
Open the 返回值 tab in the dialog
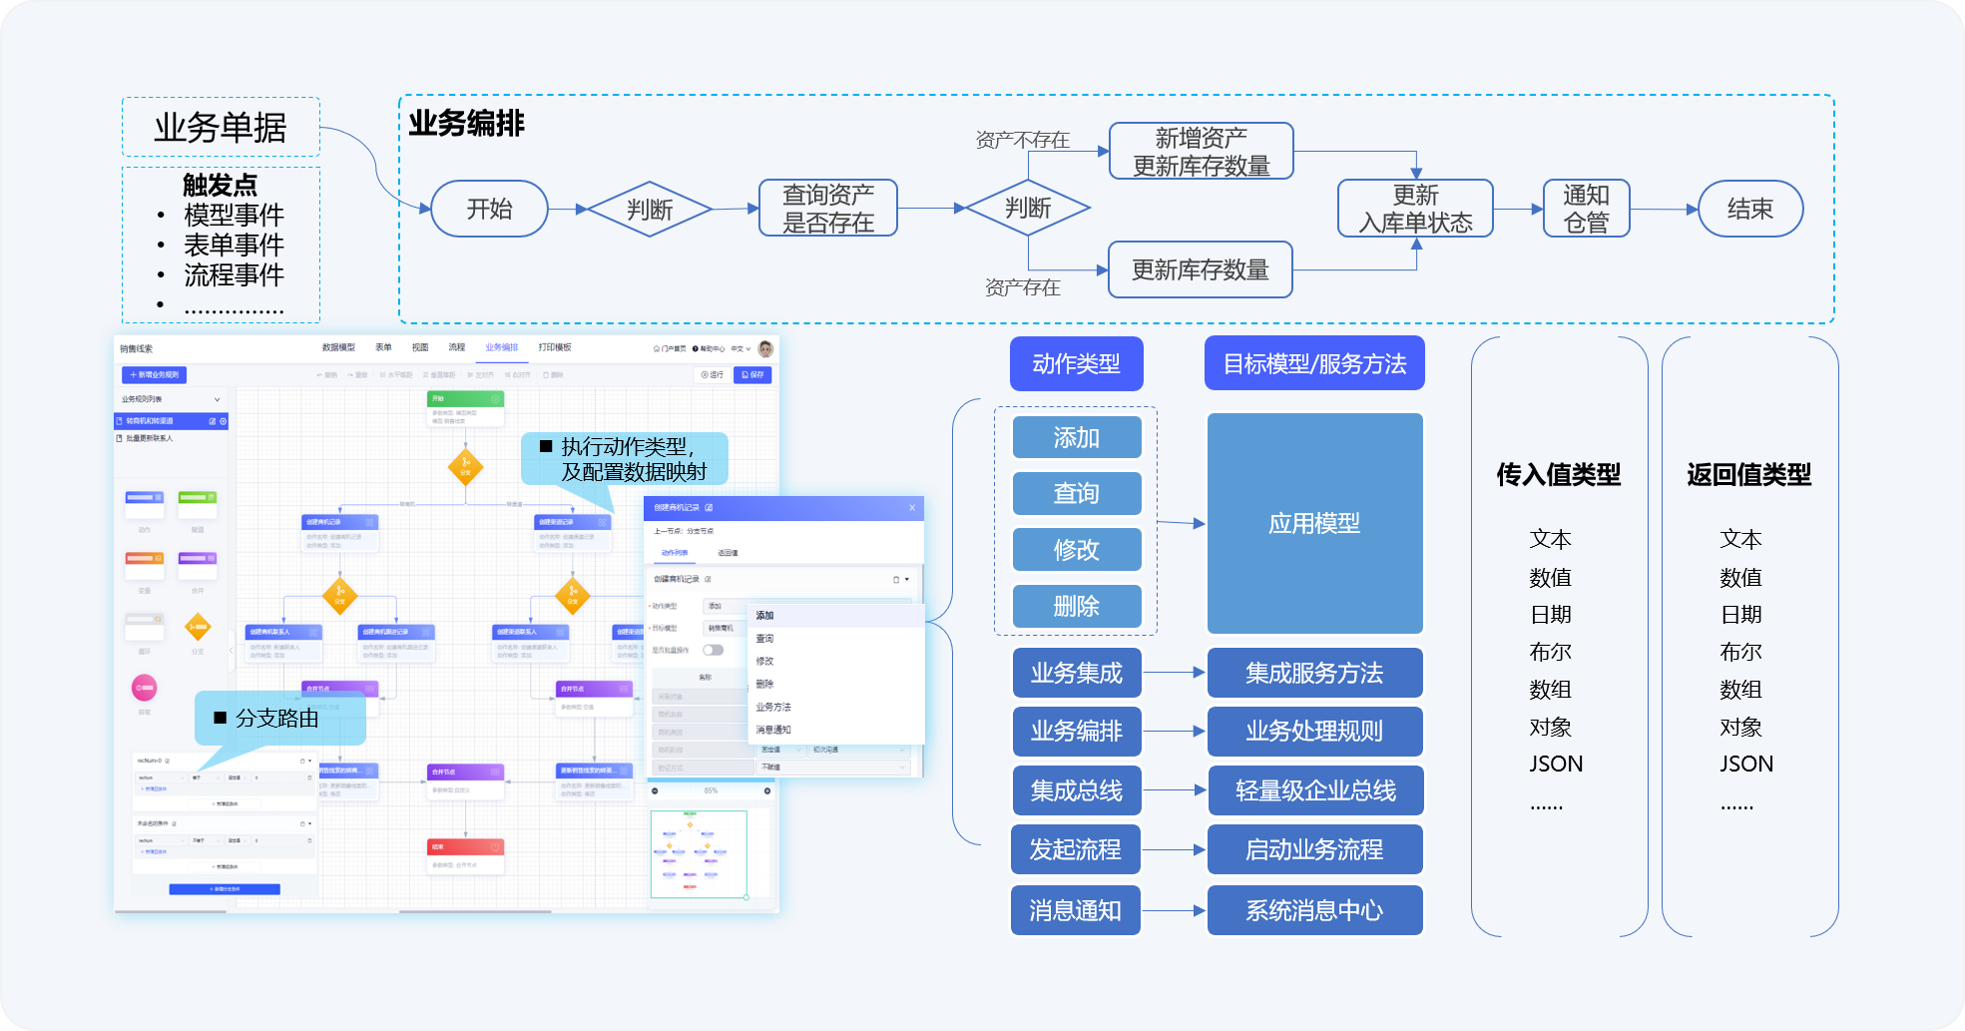pos(728,553)
